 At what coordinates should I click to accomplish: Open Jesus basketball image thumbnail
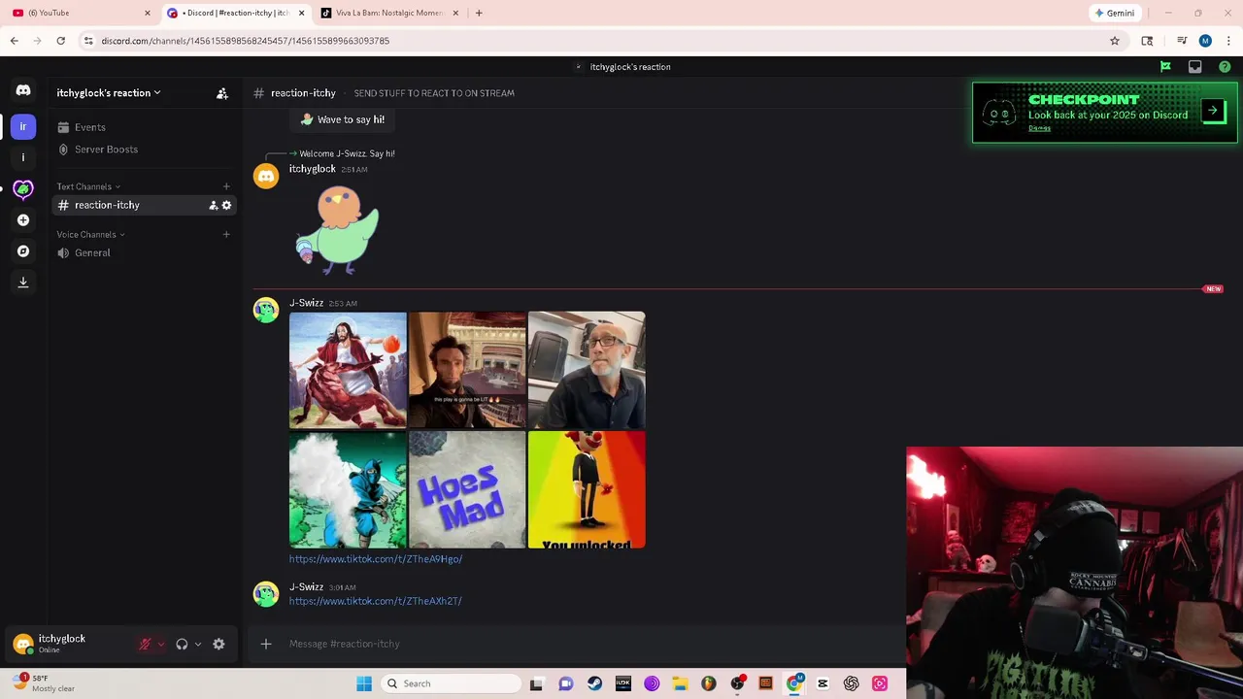click(348, 370)
